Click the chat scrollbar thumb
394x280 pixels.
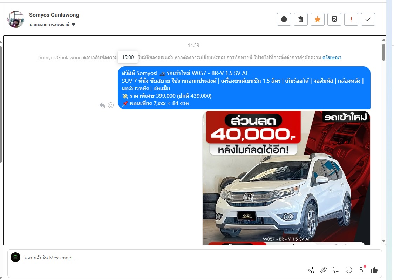click(383, 52)
